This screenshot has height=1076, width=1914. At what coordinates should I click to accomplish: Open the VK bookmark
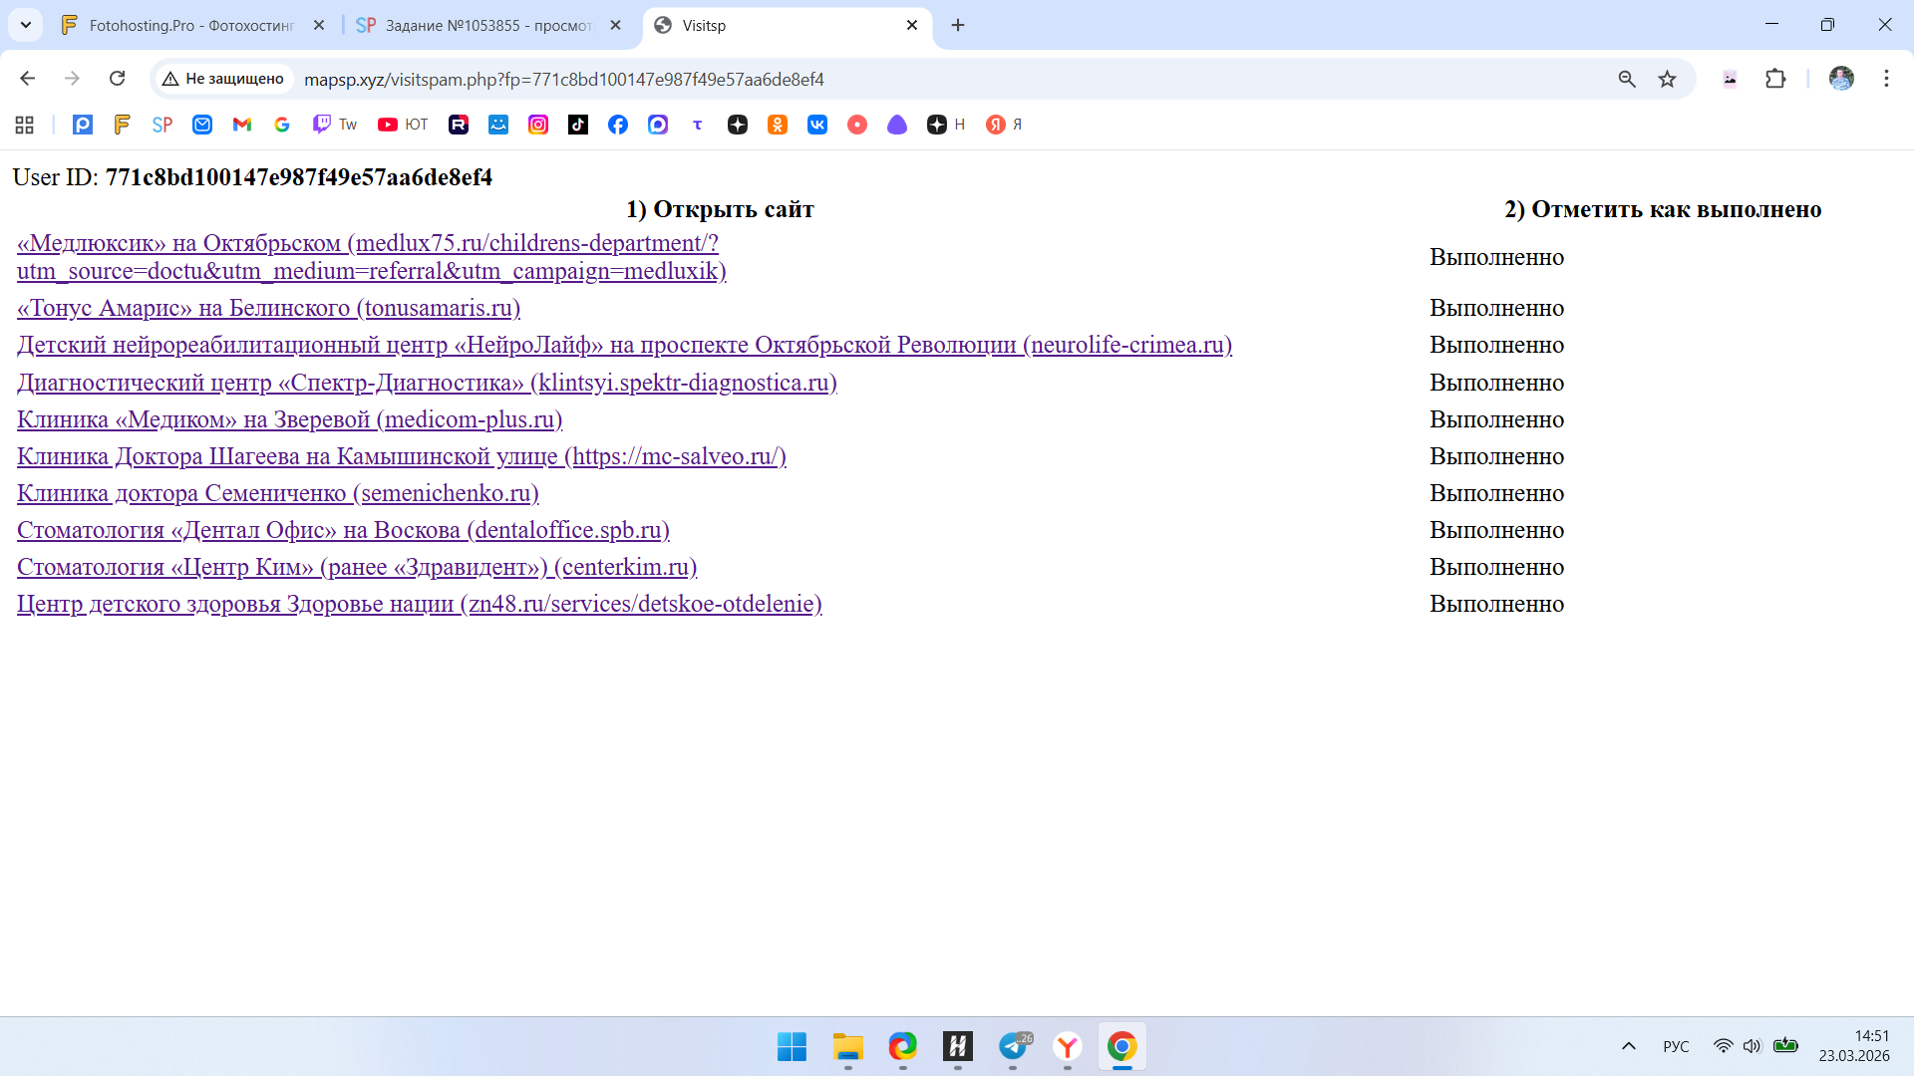[x=817, y=125]
